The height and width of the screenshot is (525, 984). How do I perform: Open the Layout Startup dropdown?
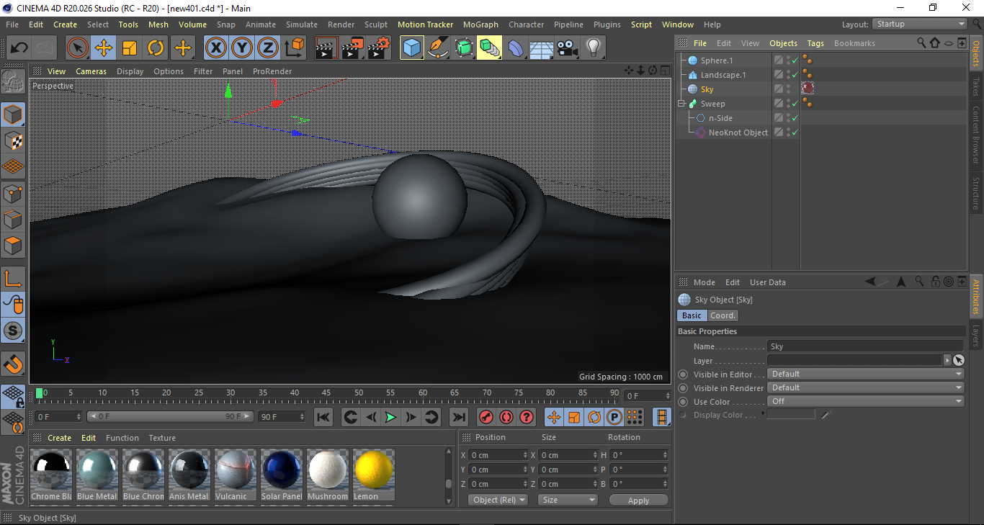[920, 24]
